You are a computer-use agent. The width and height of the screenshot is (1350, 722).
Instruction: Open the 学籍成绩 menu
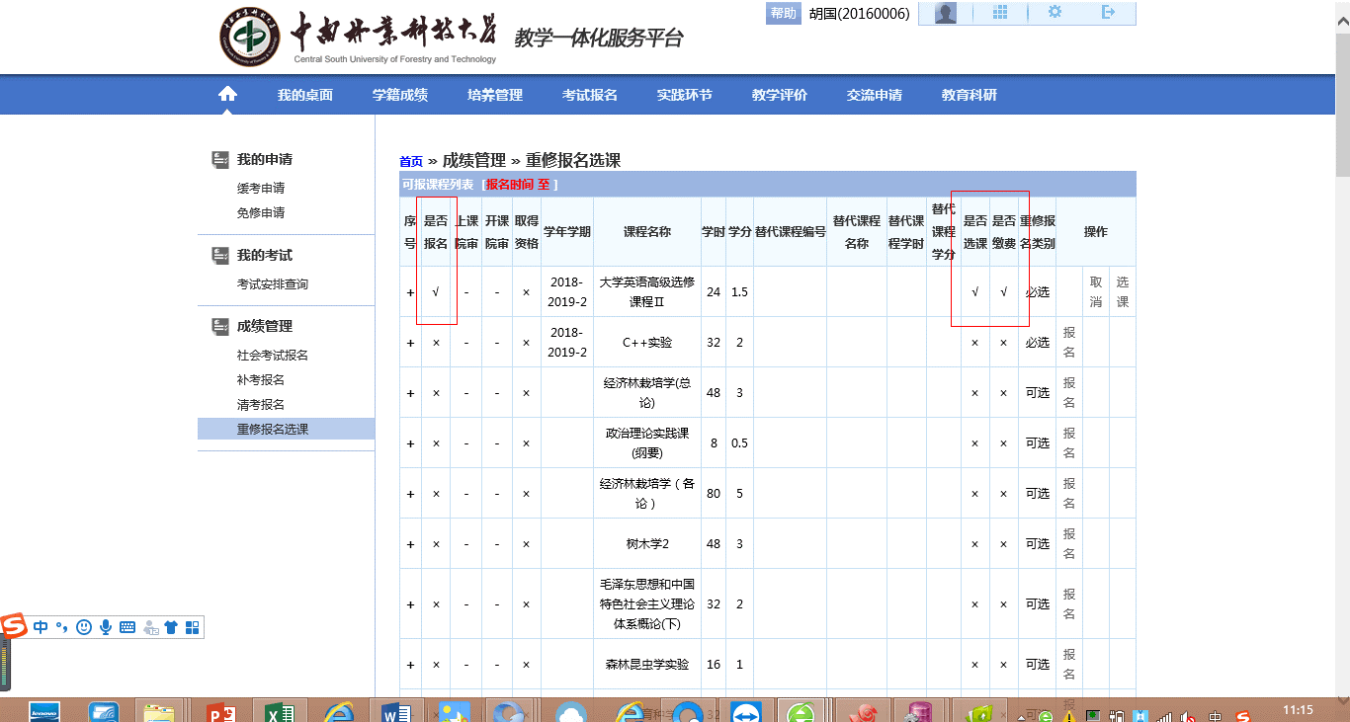[x=400, y=95]
